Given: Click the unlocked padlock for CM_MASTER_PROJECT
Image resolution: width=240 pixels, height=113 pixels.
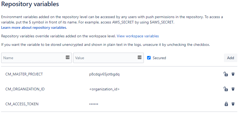Looking at the screenshot, I should coord(226,74).
